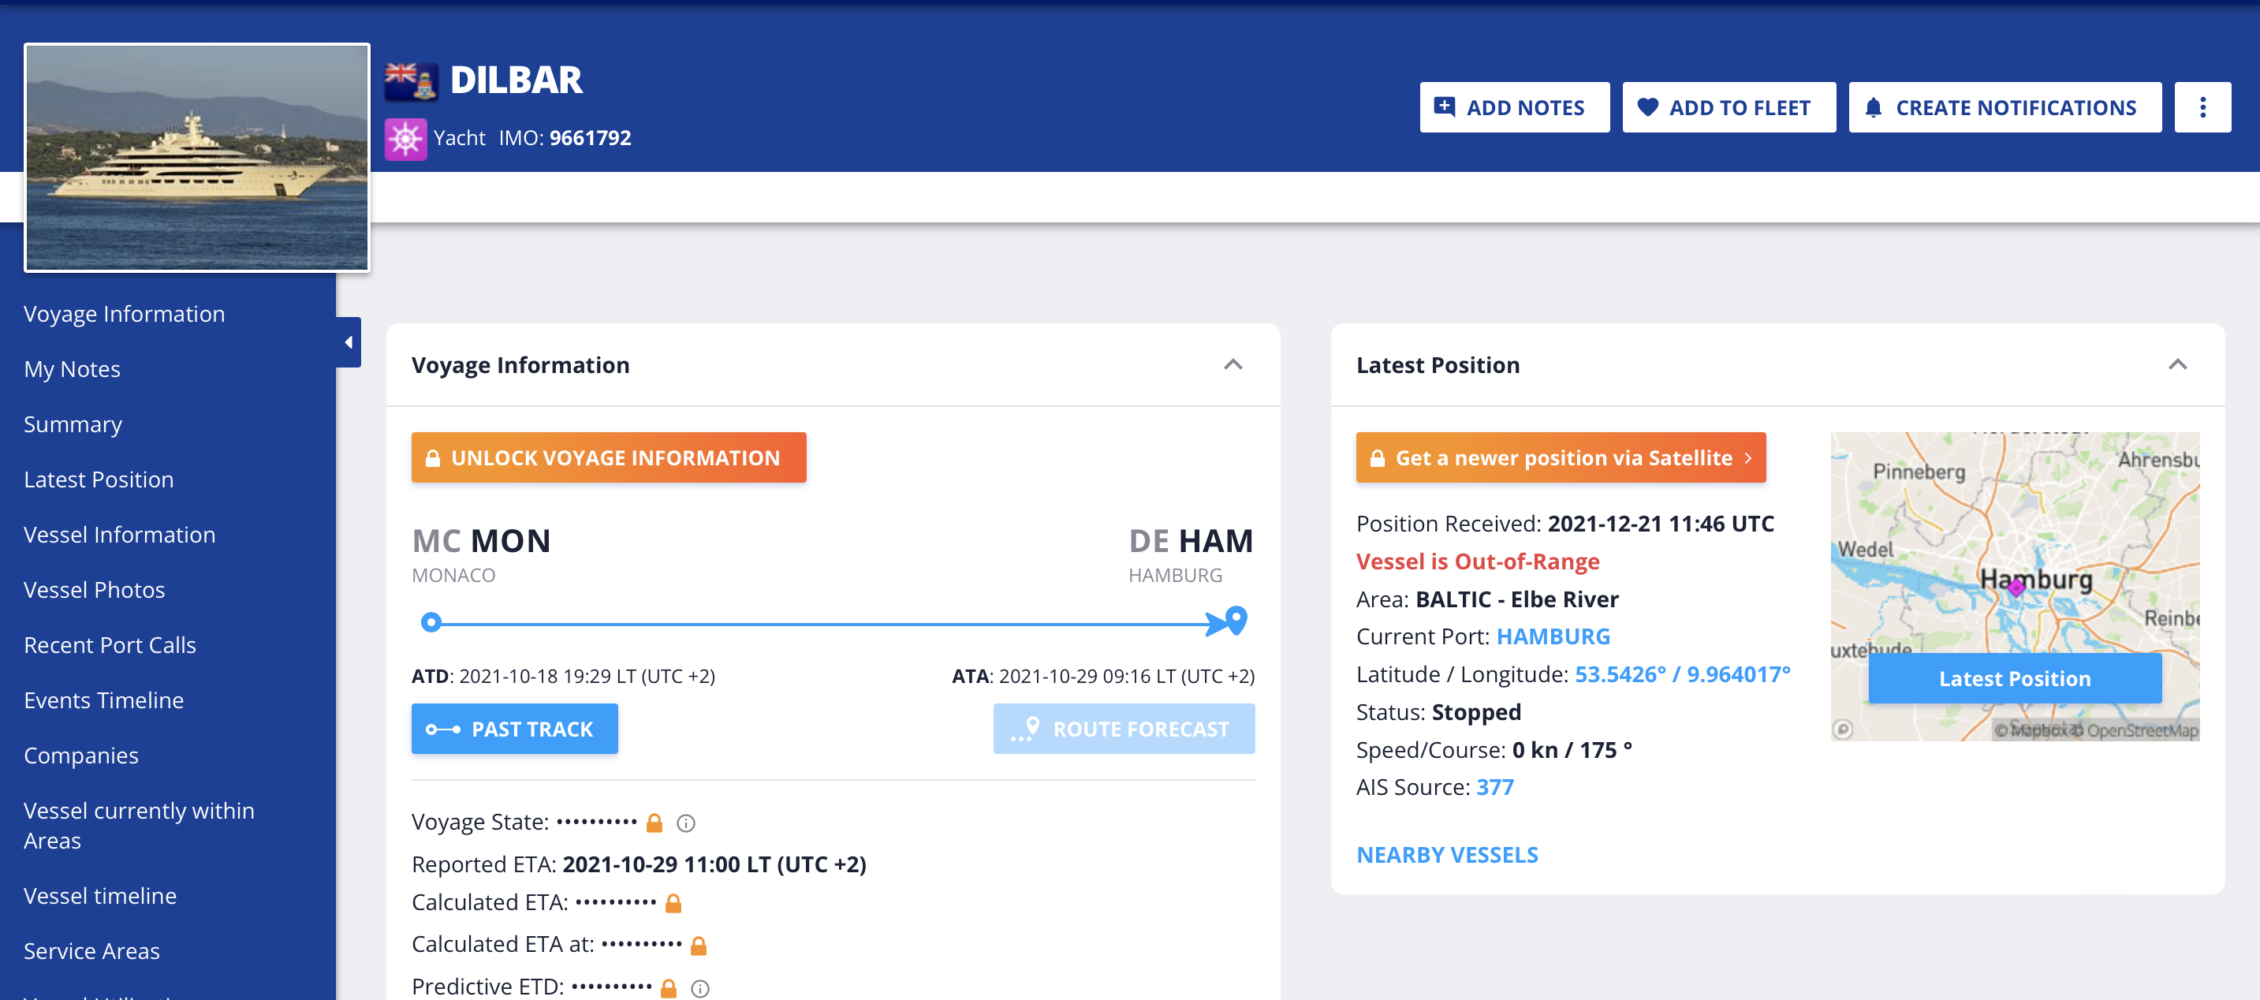The image size is (2260, 1000).
Task: Click info icon beside Voyage State
Action: [x=686, y=823]
